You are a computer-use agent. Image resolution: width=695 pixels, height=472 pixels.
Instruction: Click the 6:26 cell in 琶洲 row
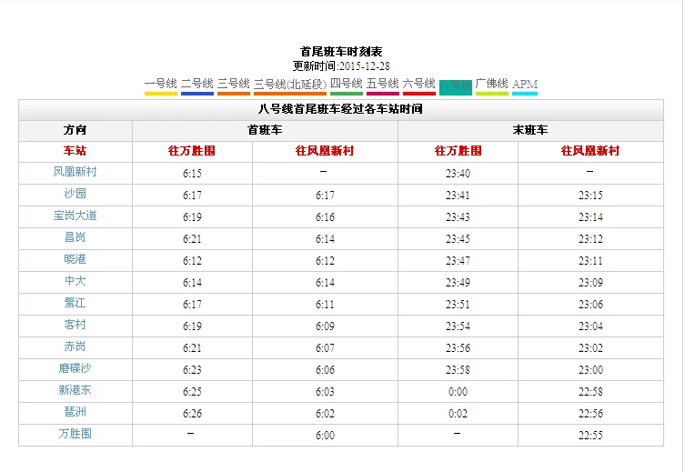pyautogui.click(x=192, y=414)
